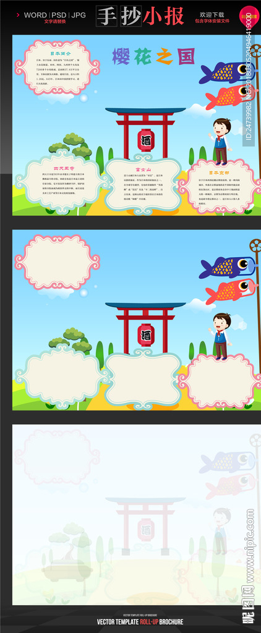Click the 抄 character tile in header
The image size is (261, 633).
pos(131,16)
